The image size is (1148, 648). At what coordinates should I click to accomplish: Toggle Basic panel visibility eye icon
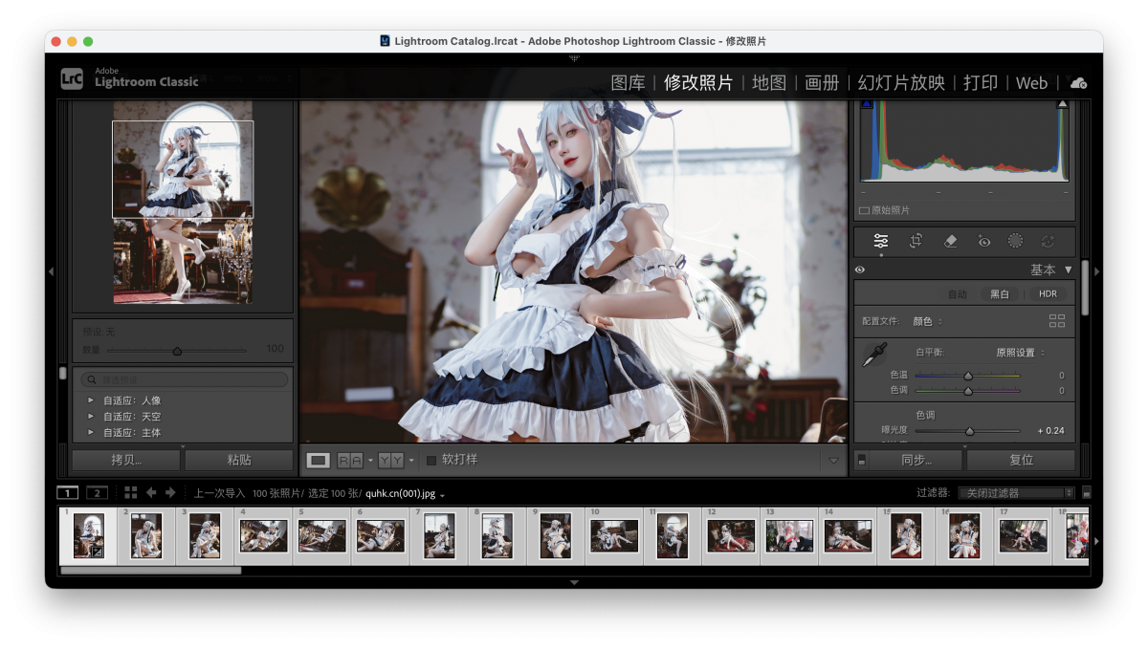tap(860, 270)
